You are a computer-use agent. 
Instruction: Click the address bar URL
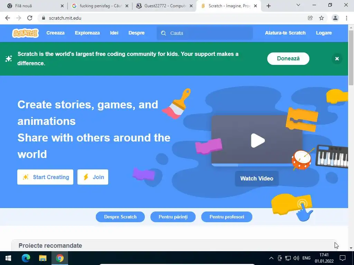[65, 18]
